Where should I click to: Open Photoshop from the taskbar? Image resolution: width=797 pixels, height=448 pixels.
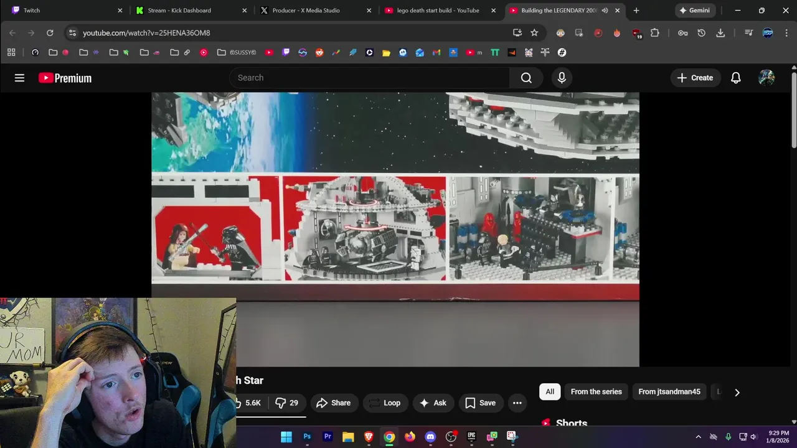coord(307,437)
